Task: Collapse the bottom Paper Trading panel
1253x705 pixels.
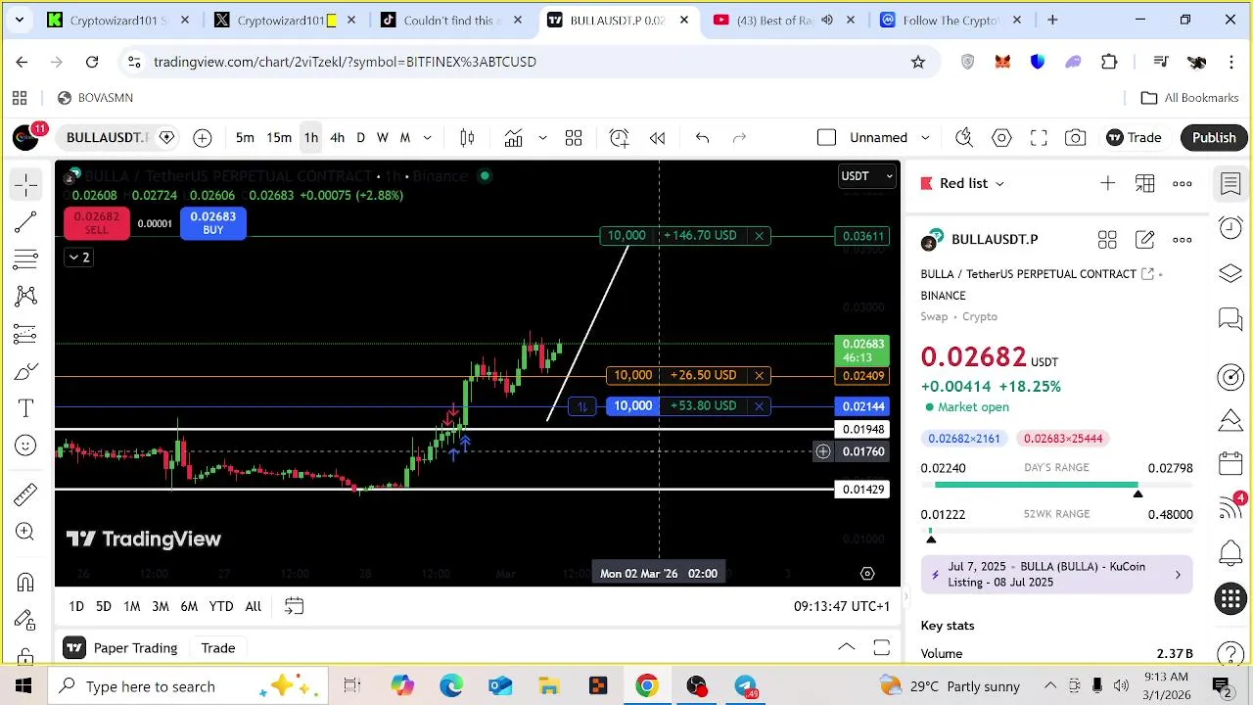Action: click(x=846, y=647)
